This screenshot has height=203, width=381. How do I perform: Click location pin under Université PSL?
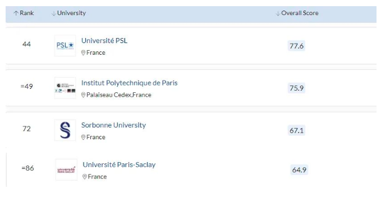(x=83, y=53)
